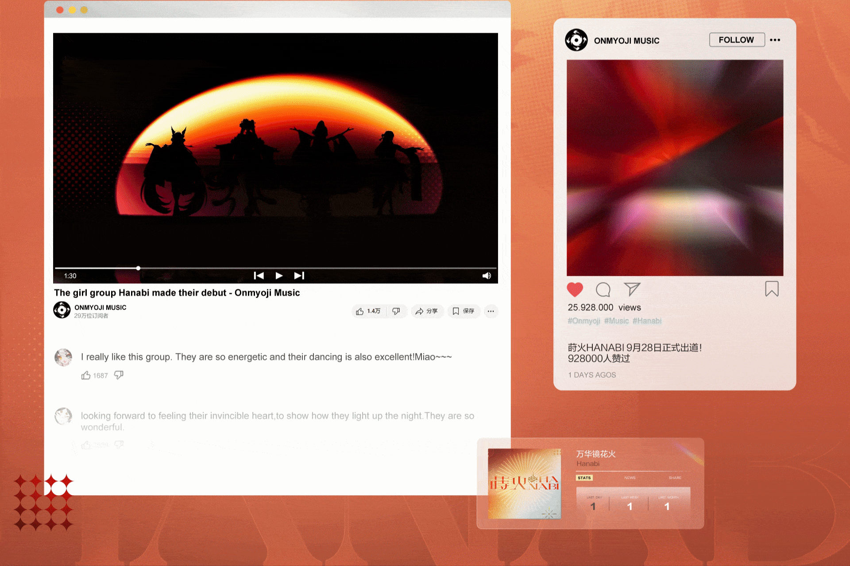Open post three-dot options next to Follow

(775, 40)
